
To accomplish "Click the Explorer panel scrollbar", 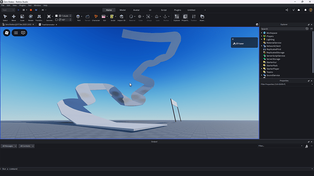I will [313, 52].
